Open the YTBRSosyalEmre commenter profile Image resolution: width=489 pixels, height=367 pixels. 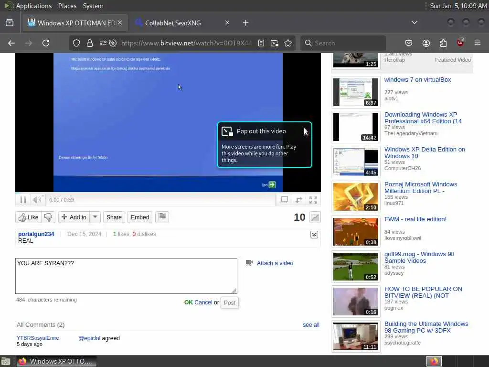tap(38, 338)
